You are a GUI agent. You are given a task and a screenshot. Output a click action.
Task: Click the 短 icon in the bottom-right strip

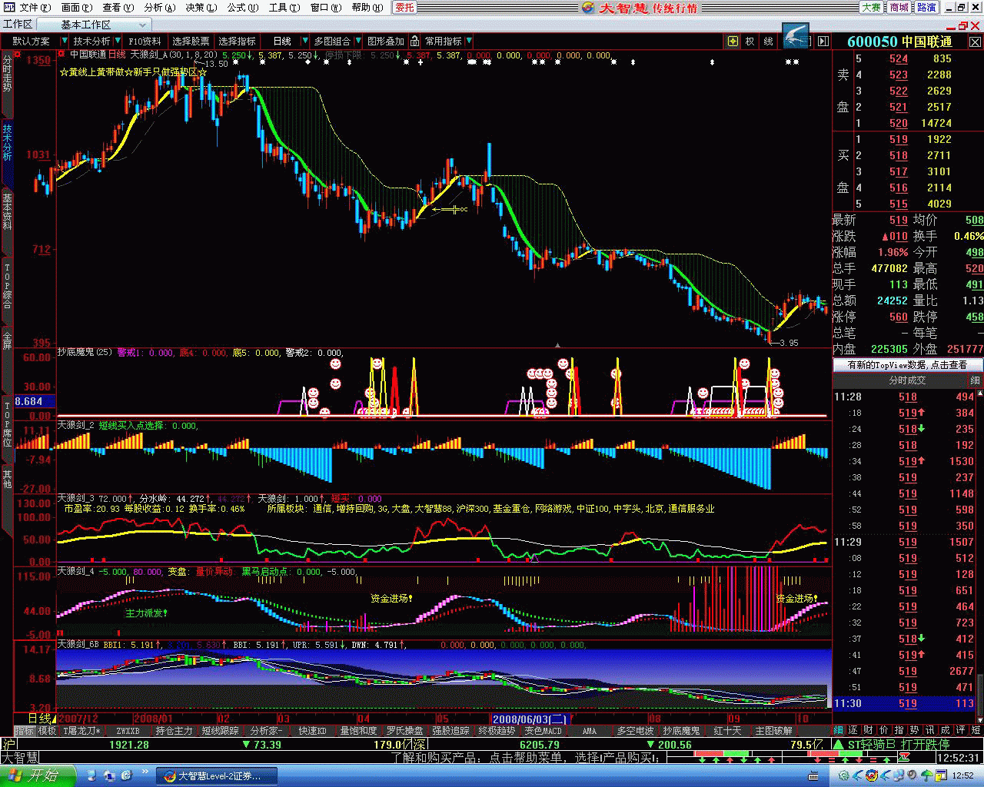[976, 730]
